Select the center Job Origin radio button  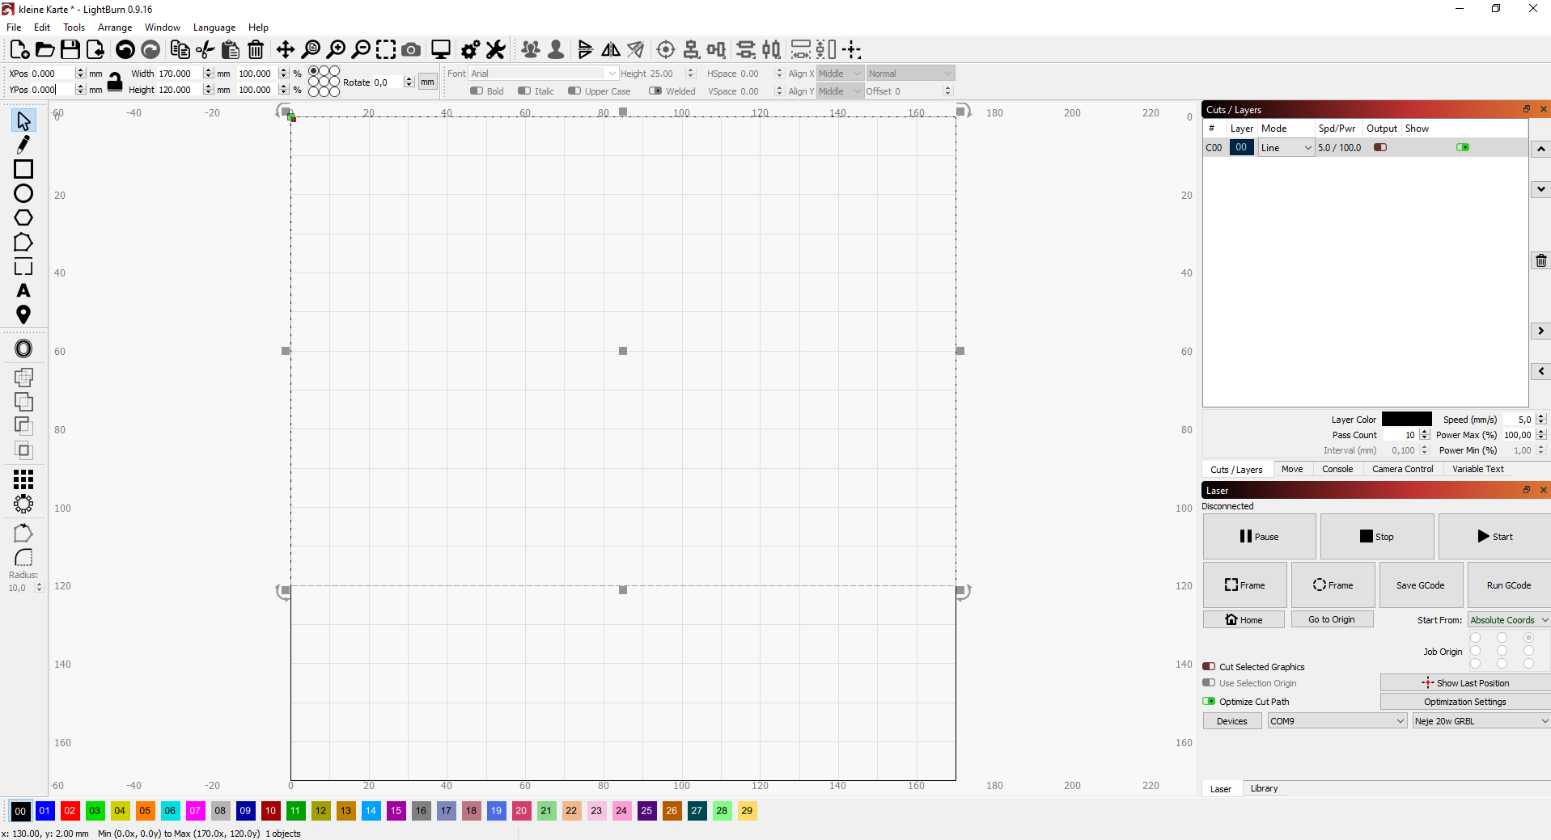tap(1502, 651)
